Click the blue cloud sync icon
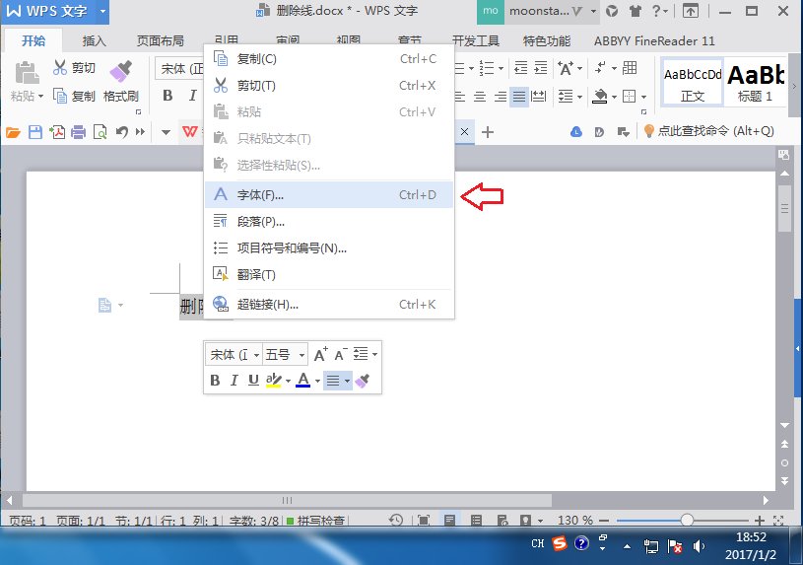The width and height of the screenshot is (803, 565). coord(576,132)
